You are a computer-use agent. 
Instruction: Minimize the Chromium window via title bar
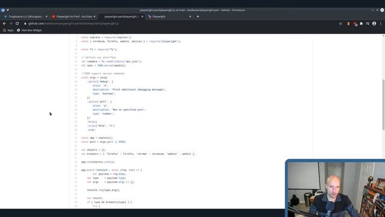(372, 10)
